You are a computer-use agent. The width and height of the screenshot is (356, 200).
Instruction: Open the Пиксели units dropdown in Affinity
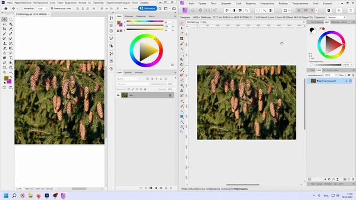coord(336,17)
